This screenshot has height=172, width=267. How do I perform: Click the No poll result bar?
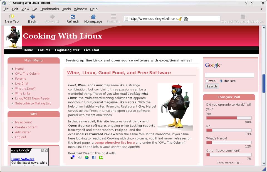pos(229,130)
